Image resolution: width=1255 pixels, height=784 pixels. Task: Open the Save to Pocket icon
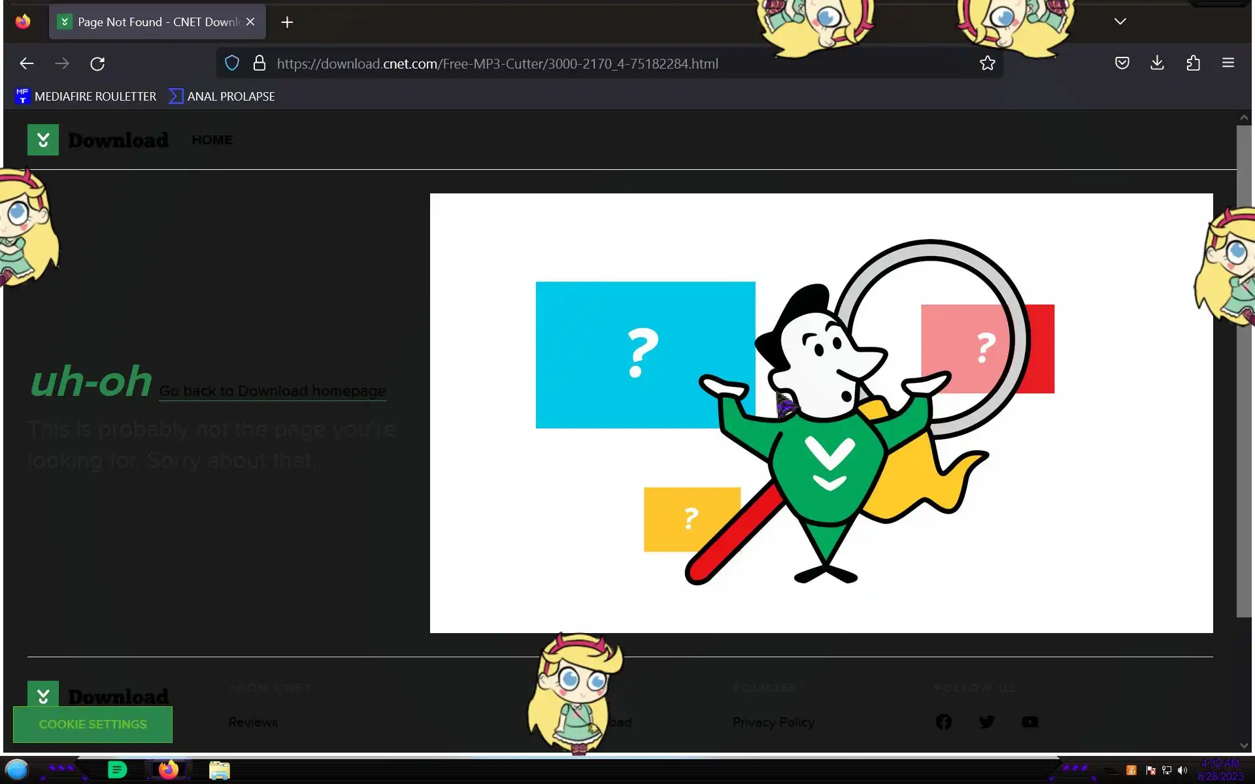[1122, 63]
